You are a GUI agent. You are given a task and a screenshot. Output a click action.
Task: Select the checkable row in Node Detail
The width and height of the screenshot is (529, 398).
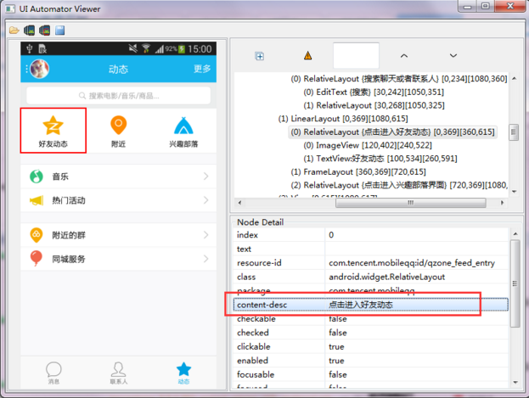[x=370, y=319]
